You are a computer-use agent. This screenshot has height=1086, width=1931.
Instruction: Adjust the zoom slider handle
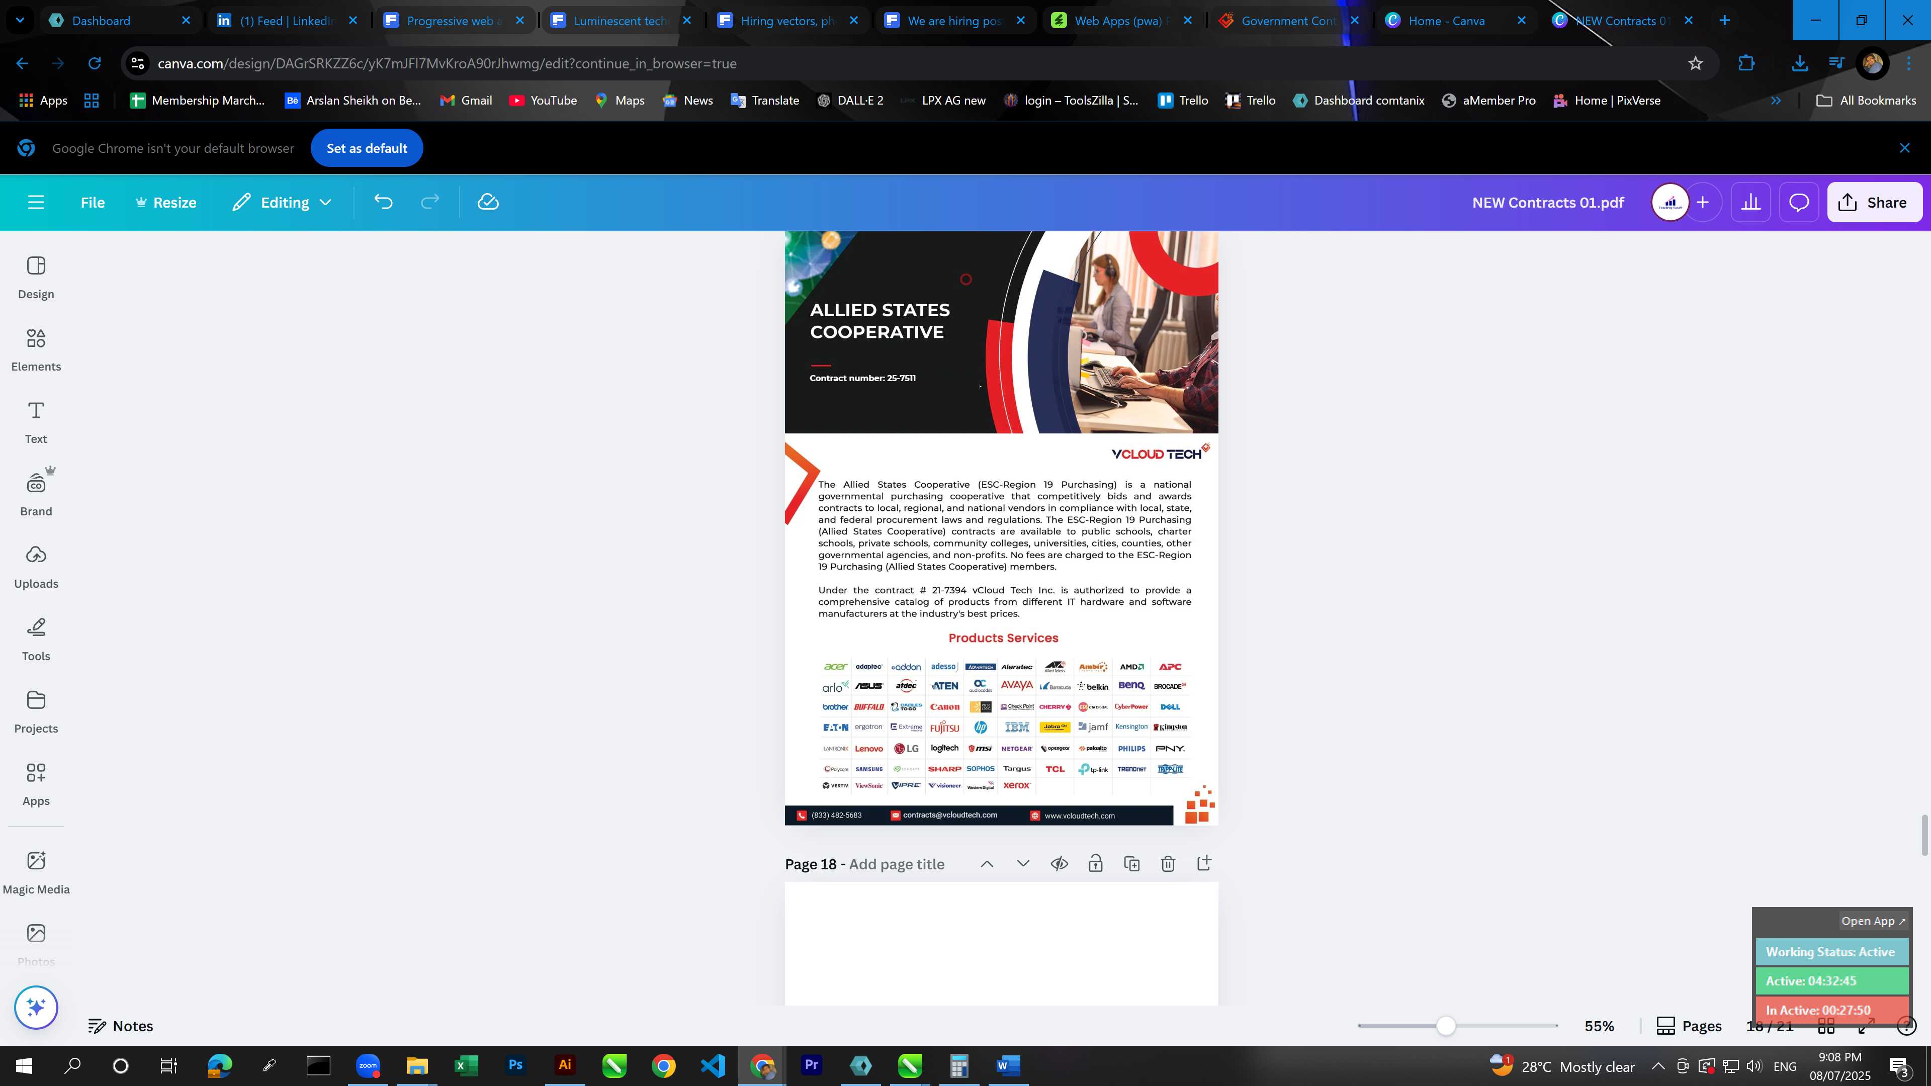(x=1446, y=1026)
